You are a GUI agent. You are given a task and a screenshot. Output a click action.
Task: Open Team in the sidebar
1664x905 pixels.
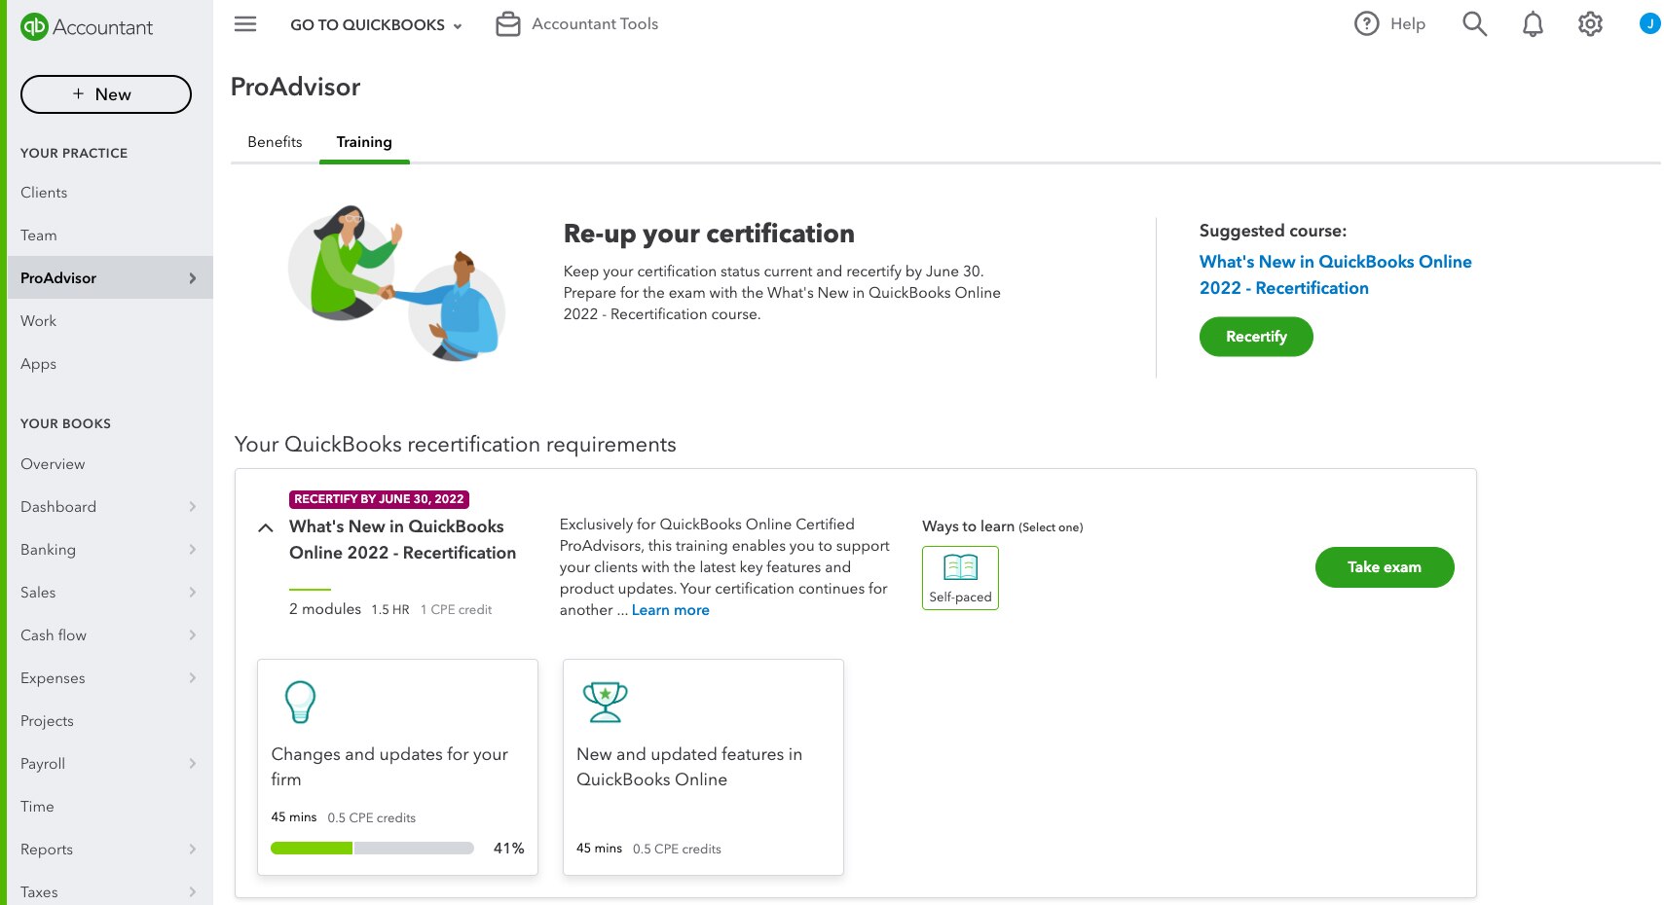(x=39, y=235)
